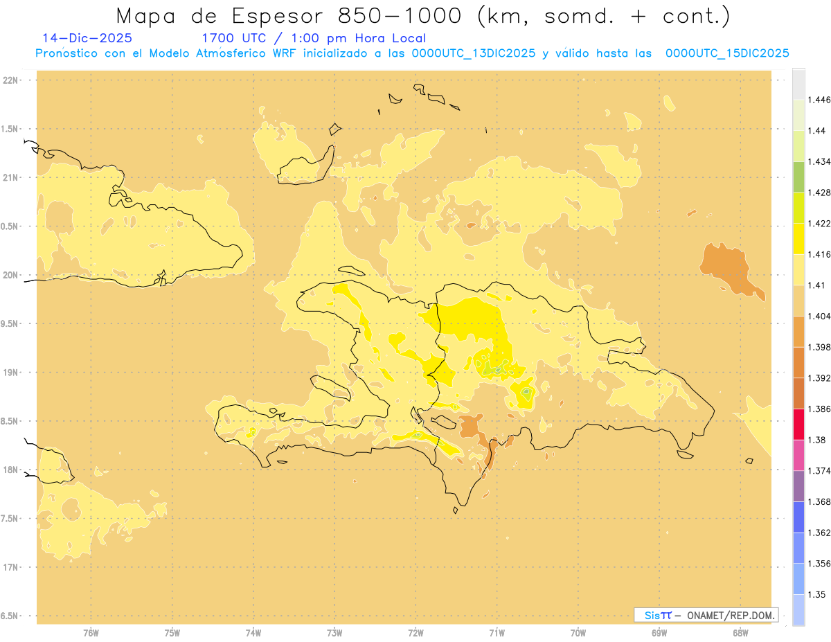This screenshot has height=642, width=831.
Task: Pick the blue swatch between 1.362 and 1.368
Action: [x=798, y=517]
